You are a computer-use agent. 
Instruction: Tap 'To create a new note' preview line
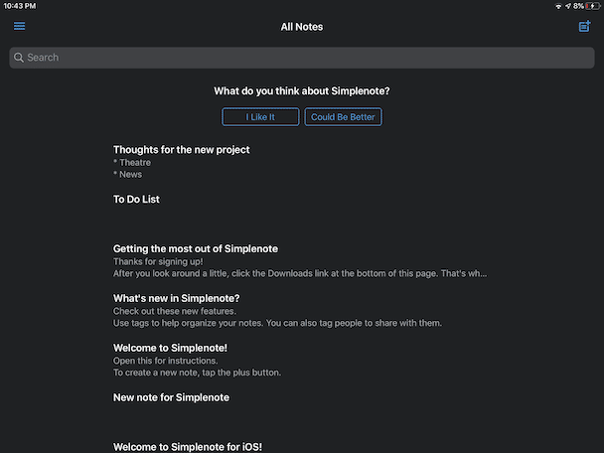point(197,373)
